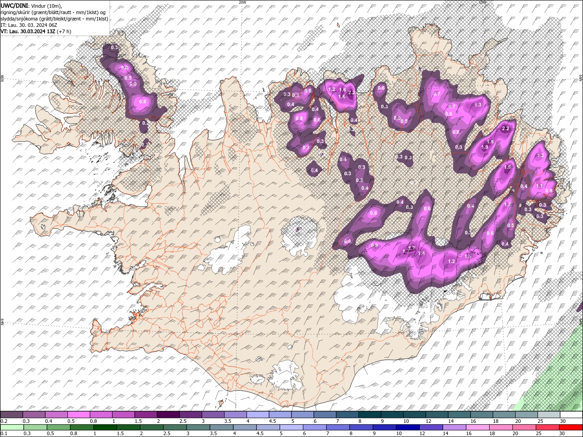Select the lower legend swatch labeled 4.5
The width and height of the screenshot is (583, 437).
(x=268, y=427)
